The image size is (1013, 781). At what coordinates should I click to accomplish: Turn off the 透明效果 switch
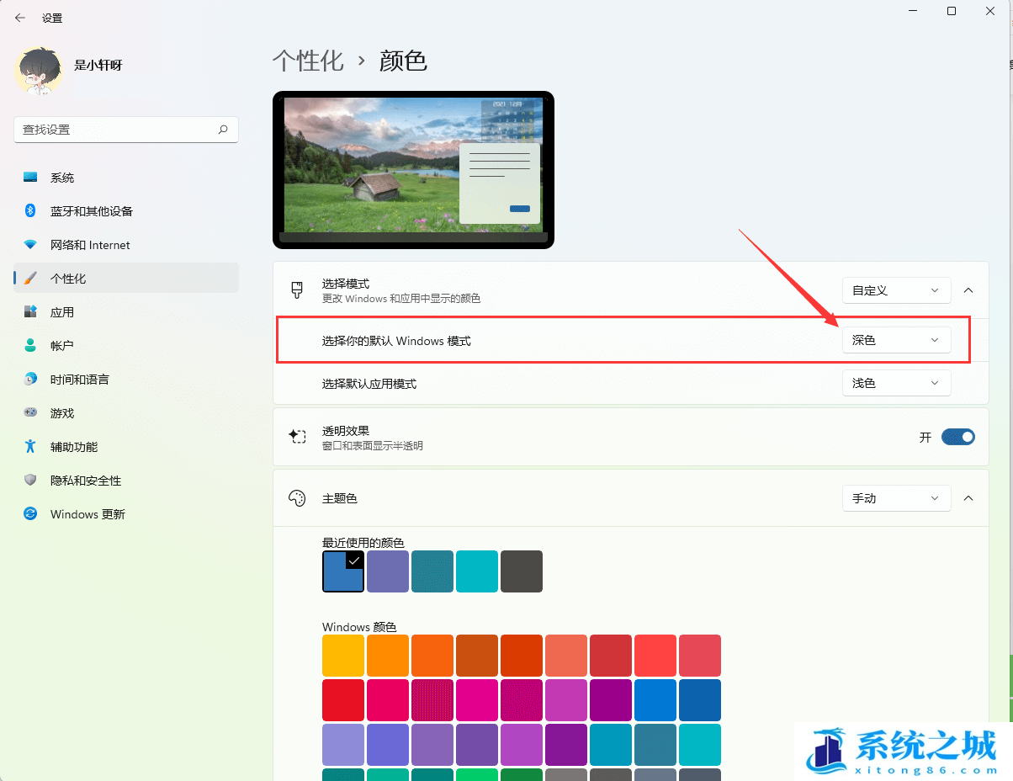(957, 437)
